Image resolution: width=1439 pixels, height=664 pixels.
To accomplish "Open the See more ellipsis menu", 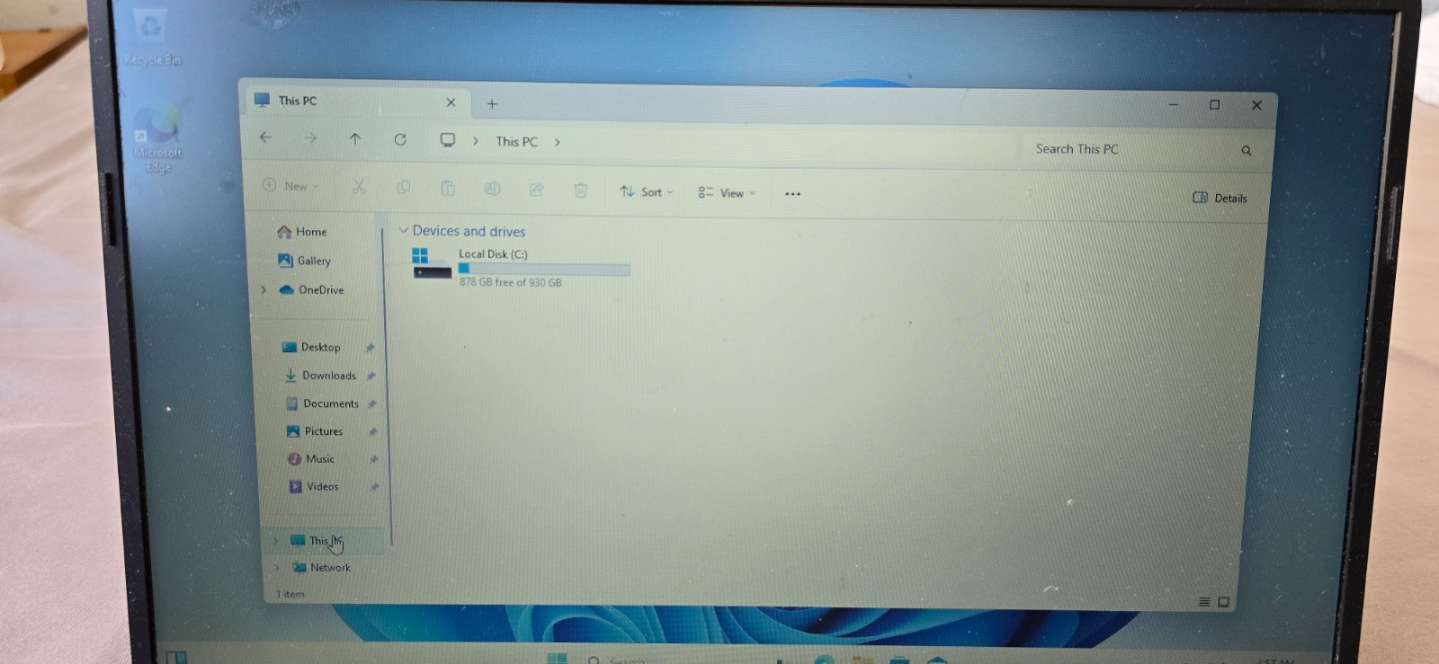I will point(792,193).
